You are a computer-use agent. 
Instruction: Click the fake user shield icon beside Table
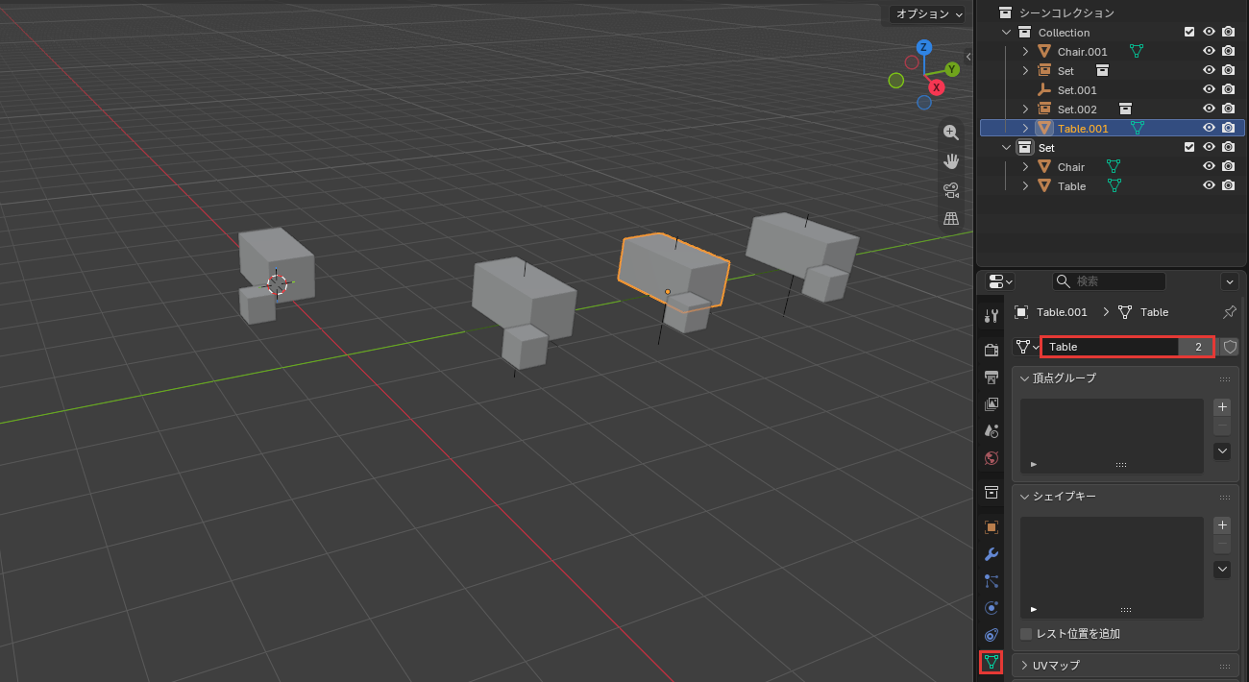pyautogui.click(x=1230, y=347)
